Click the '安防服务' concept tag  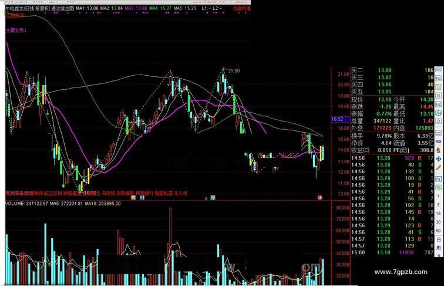(126, 193)
